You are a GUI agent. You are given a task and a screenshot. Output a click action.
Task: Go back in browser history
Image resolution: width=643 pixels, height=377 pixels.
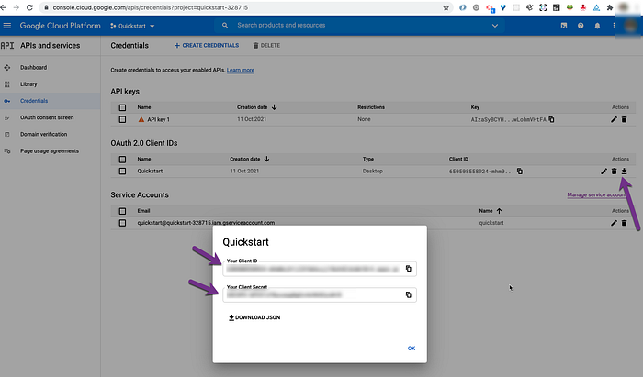click(x=4, y=7)
